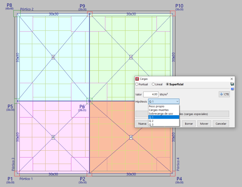The height and width of the screenshot is (187, 242).
Task: Click the Mover button
Action: [204, 124]
